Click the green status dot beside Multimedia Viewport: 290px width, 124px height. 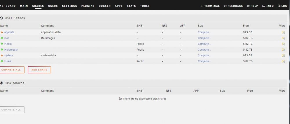2,49
